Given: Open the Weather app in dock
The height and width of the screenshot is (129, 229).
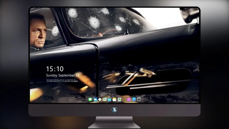Looking at the screenshot, I should pos(95,99).
